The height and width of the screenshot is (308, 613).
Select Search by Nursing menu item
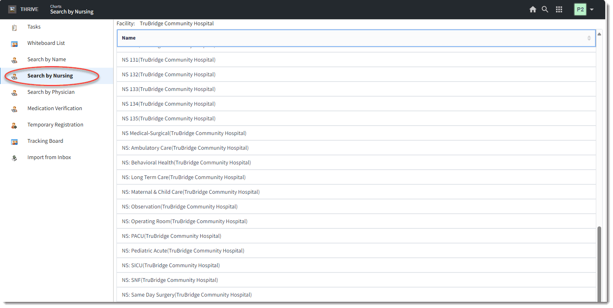56,76
